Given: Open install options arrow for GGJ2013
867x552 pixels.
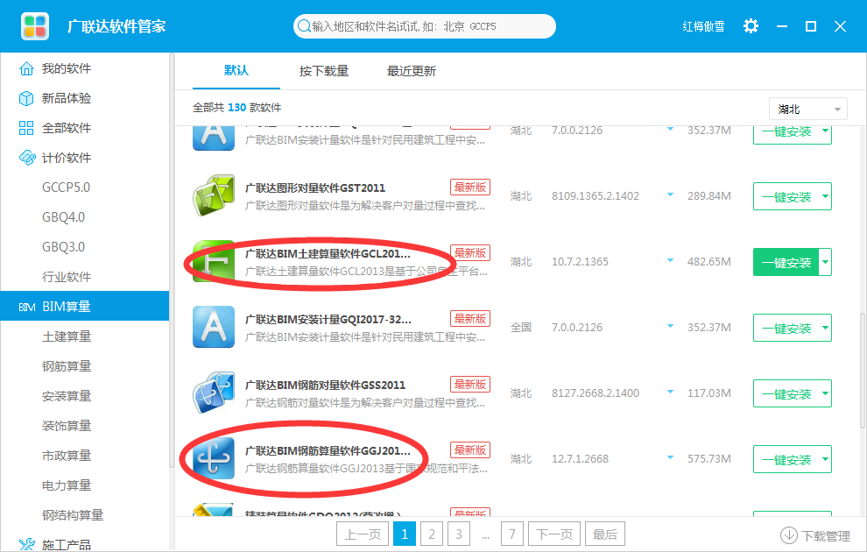Looking at the screenshot, I should [826, 459].
